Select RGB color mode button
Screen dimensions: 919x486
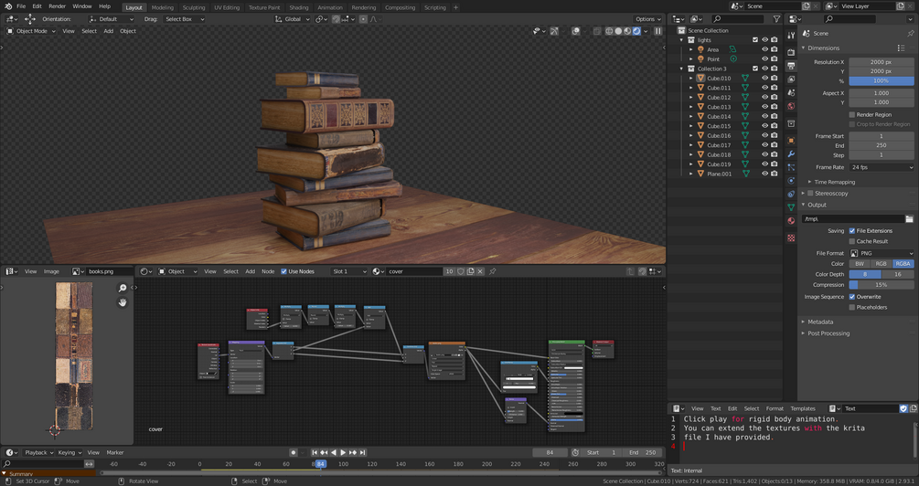pyautogui.click(x=881, y=264)
